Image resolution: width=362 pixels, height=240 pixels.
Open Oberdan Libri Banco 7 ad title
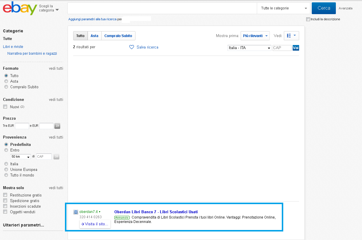point(156,212)
